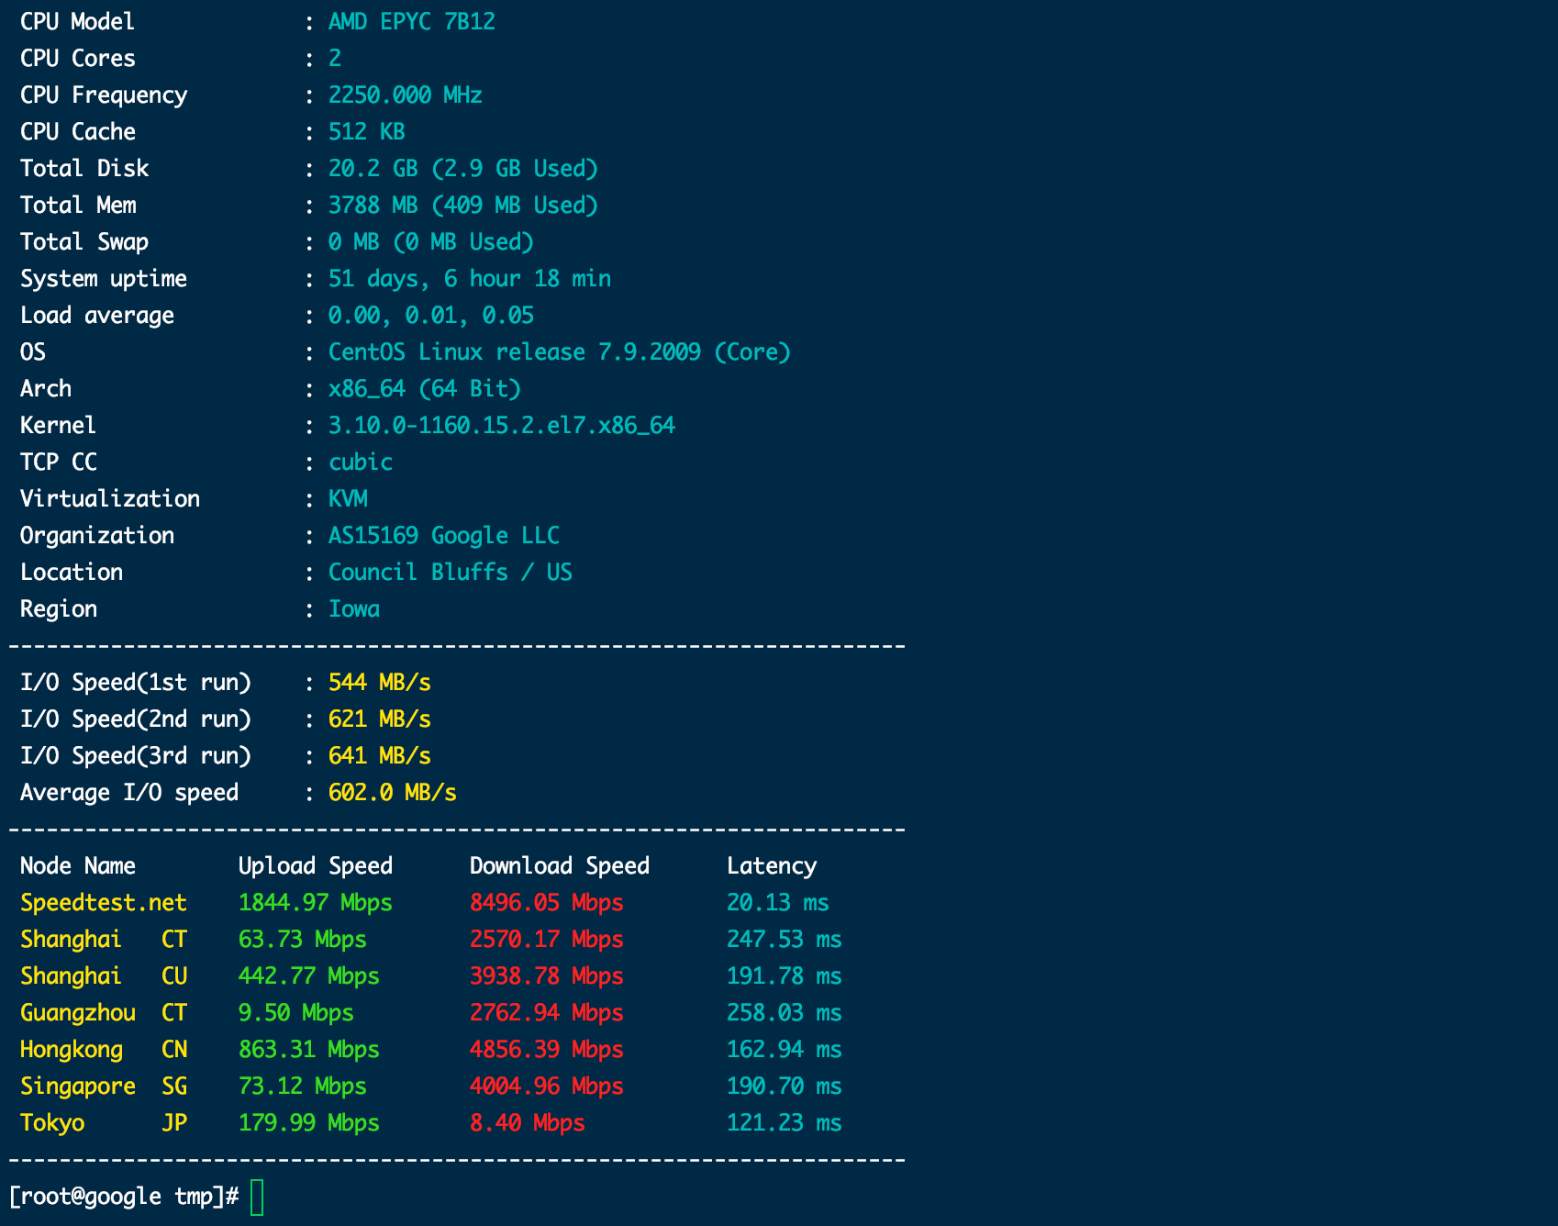Viewport: 1558px width, 1226px height.
Task: Click the Hongkong CN upload speed 863.31 Mbps
Action: (308, 1050)
